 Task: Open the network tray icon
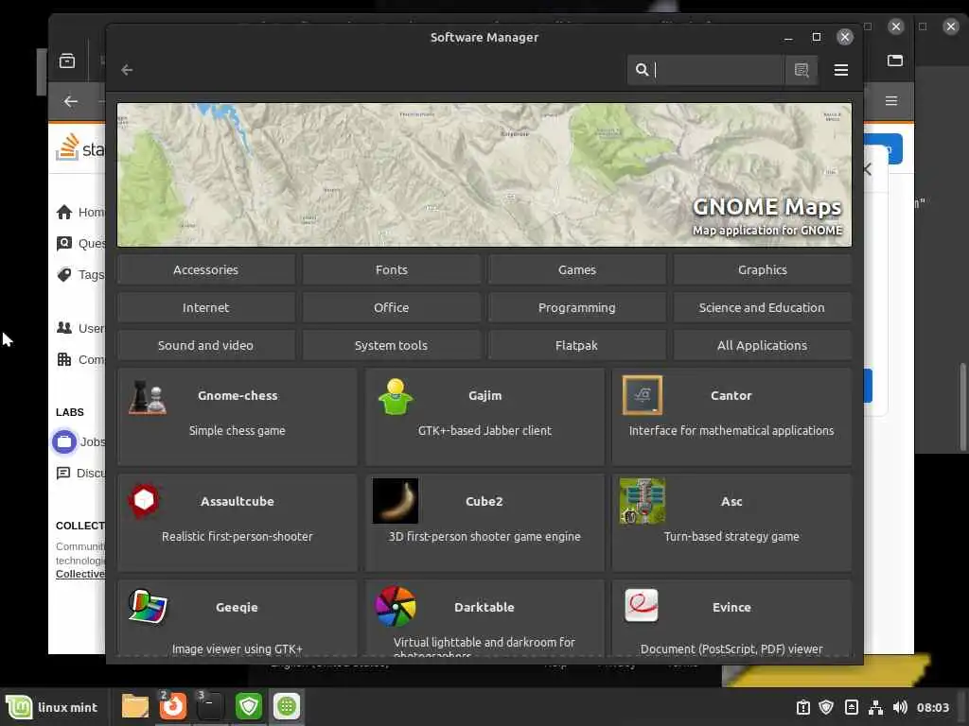[x=875, y=707]
